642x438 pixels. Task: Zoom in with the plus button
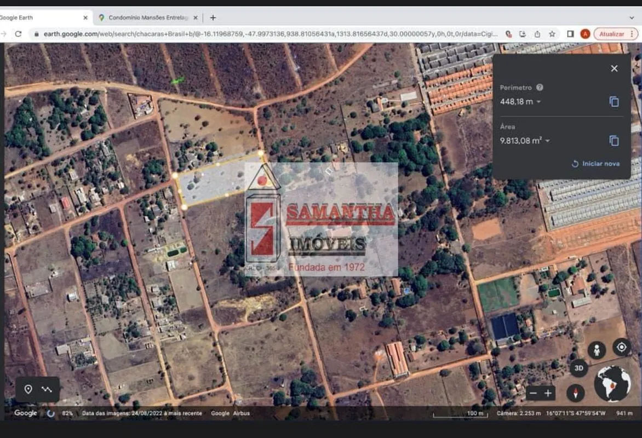coord(547,393)
